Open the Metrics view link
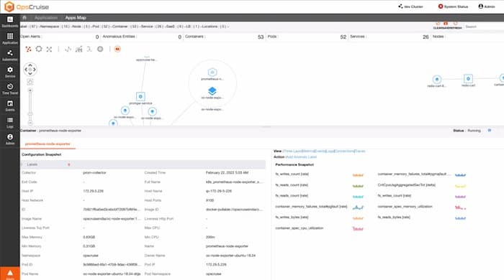 (309, 151)
